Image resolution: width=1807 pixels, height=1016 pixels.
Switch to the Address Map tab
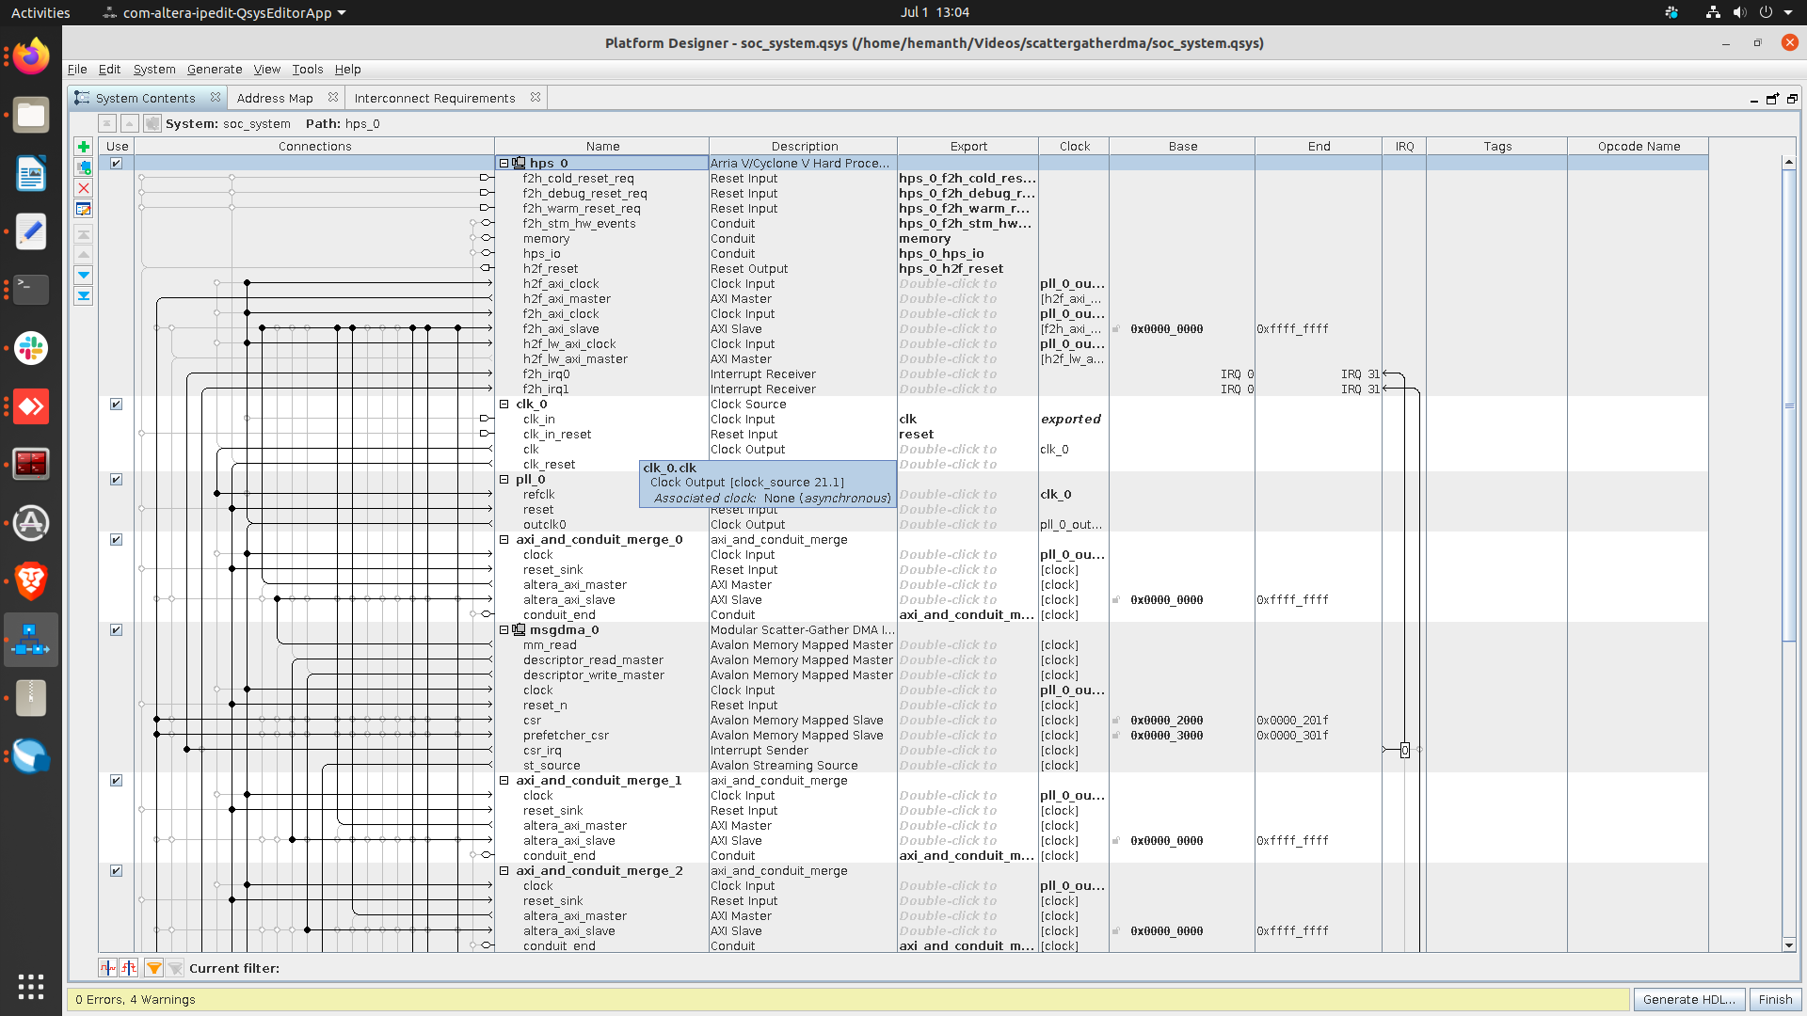tap(275, 98)
